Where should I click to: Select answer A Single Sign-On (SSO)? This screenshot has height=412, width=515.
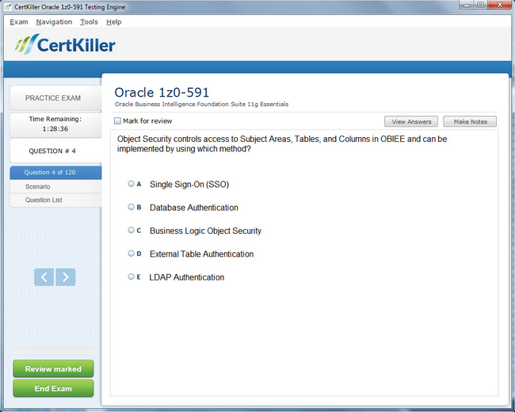(131, 184)
